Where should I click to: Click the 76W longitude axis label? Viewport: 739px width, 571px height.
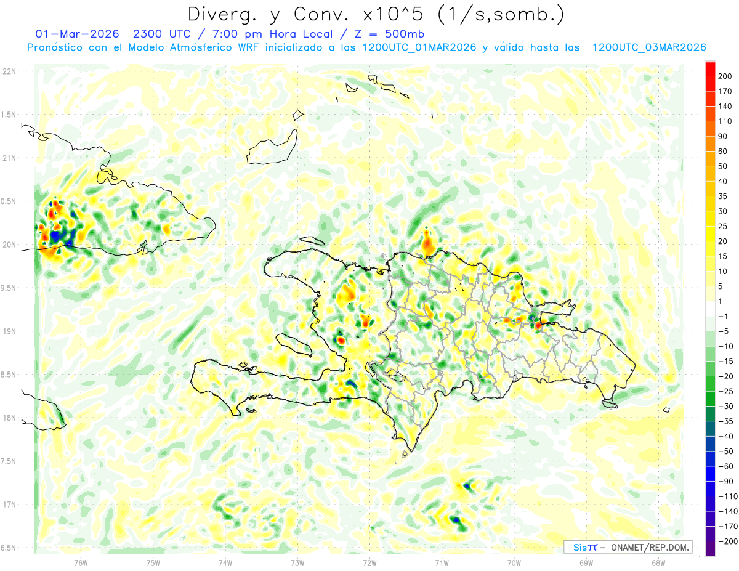pyautogui.click(x=81, y=562)
